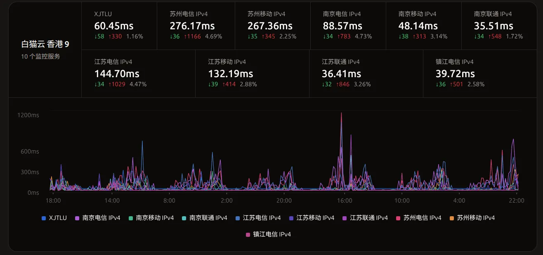Hide 南京移动 IPv4 line via legend

click(x=151, y=218)
